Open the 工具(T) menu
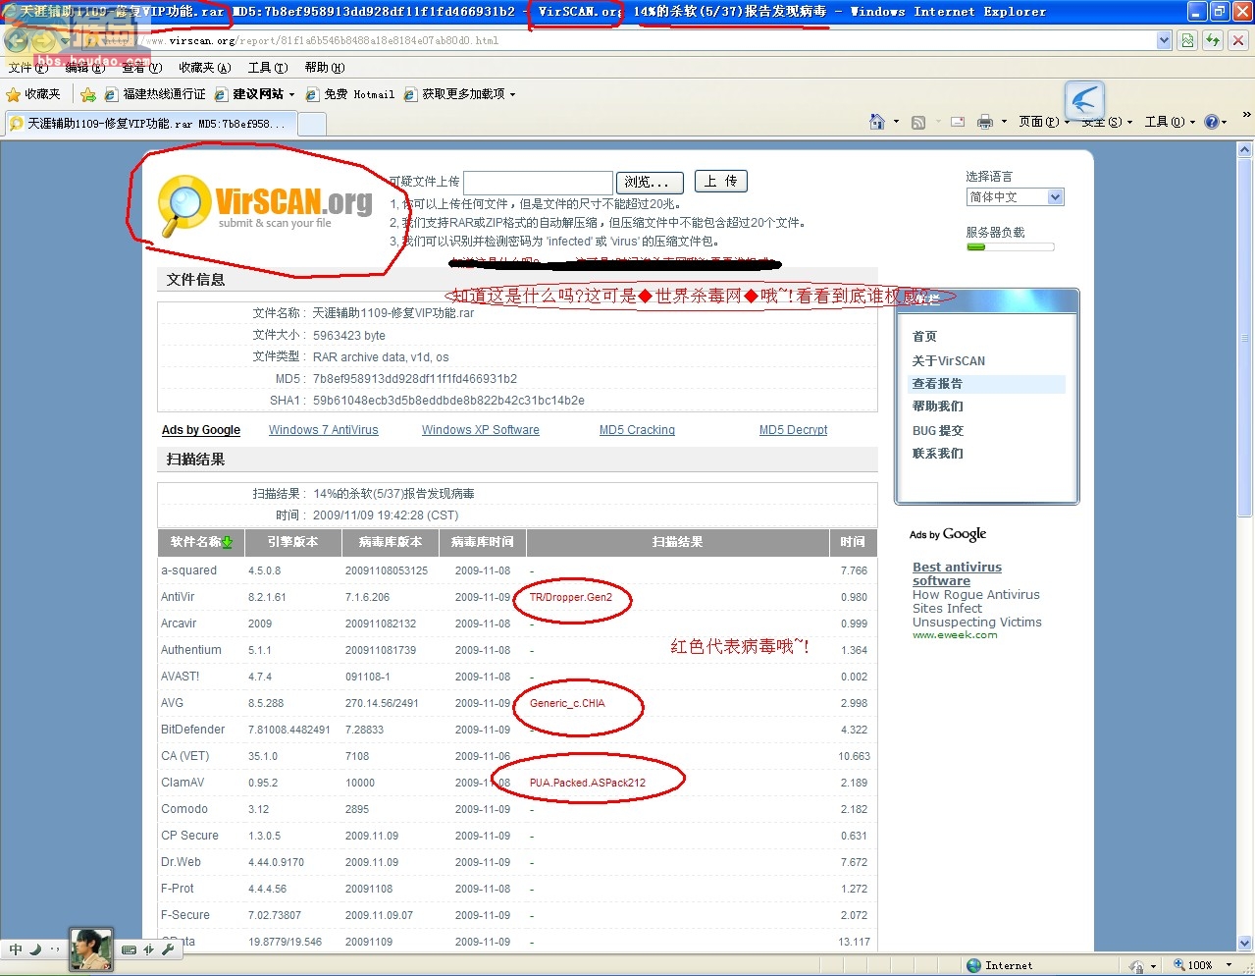The width and height of the screenshot is (1255, 976). 268,68
